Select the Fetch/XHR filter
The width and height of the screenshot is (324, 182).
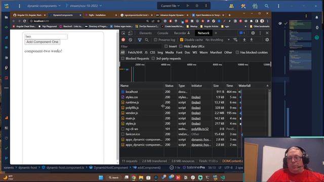(135, 53)
